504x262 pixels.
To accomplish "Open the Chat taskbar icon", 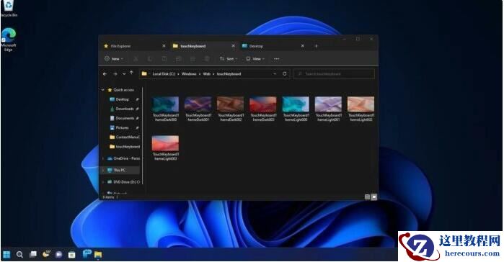I will [x=59, y=255].
